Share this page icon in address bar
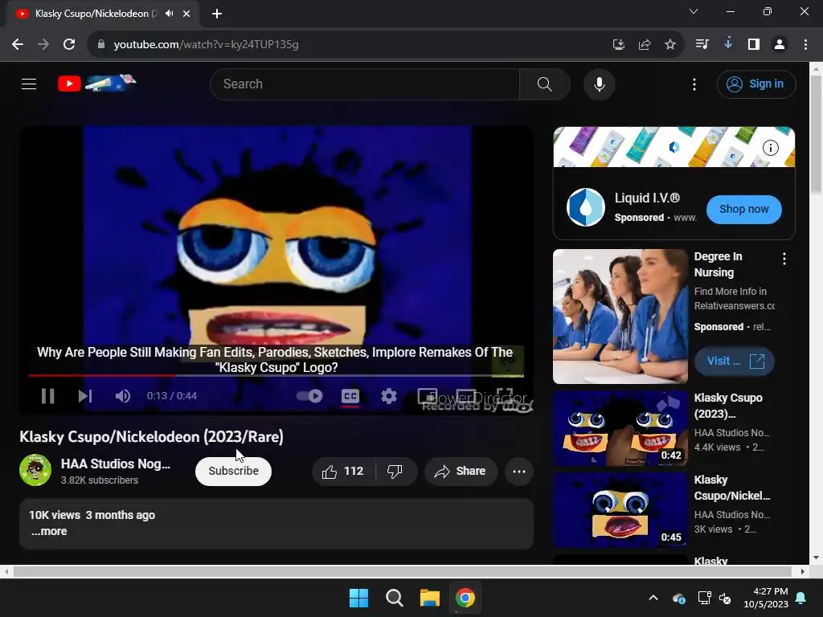The width and height of the screenshot is (823, 617). click(645, 45)
